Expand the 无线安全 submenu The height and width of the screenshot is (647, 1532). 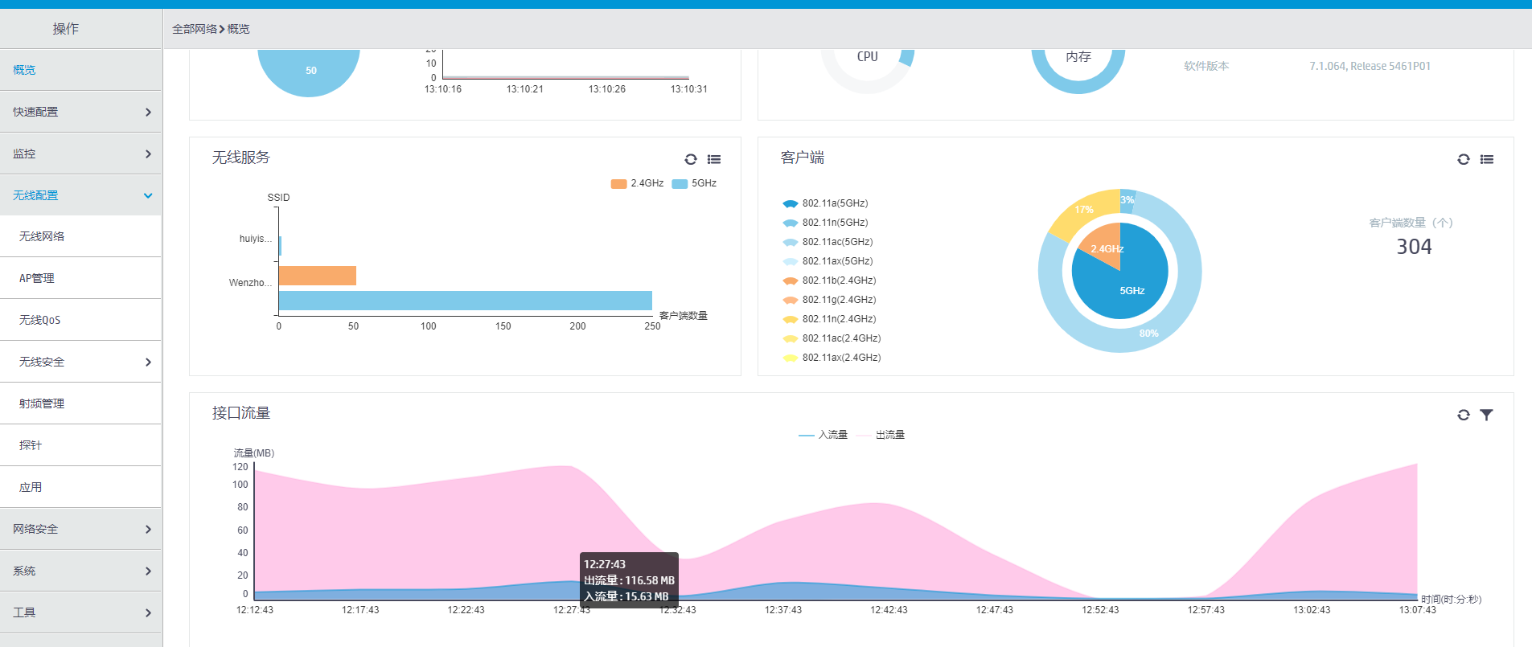[80, 362]
